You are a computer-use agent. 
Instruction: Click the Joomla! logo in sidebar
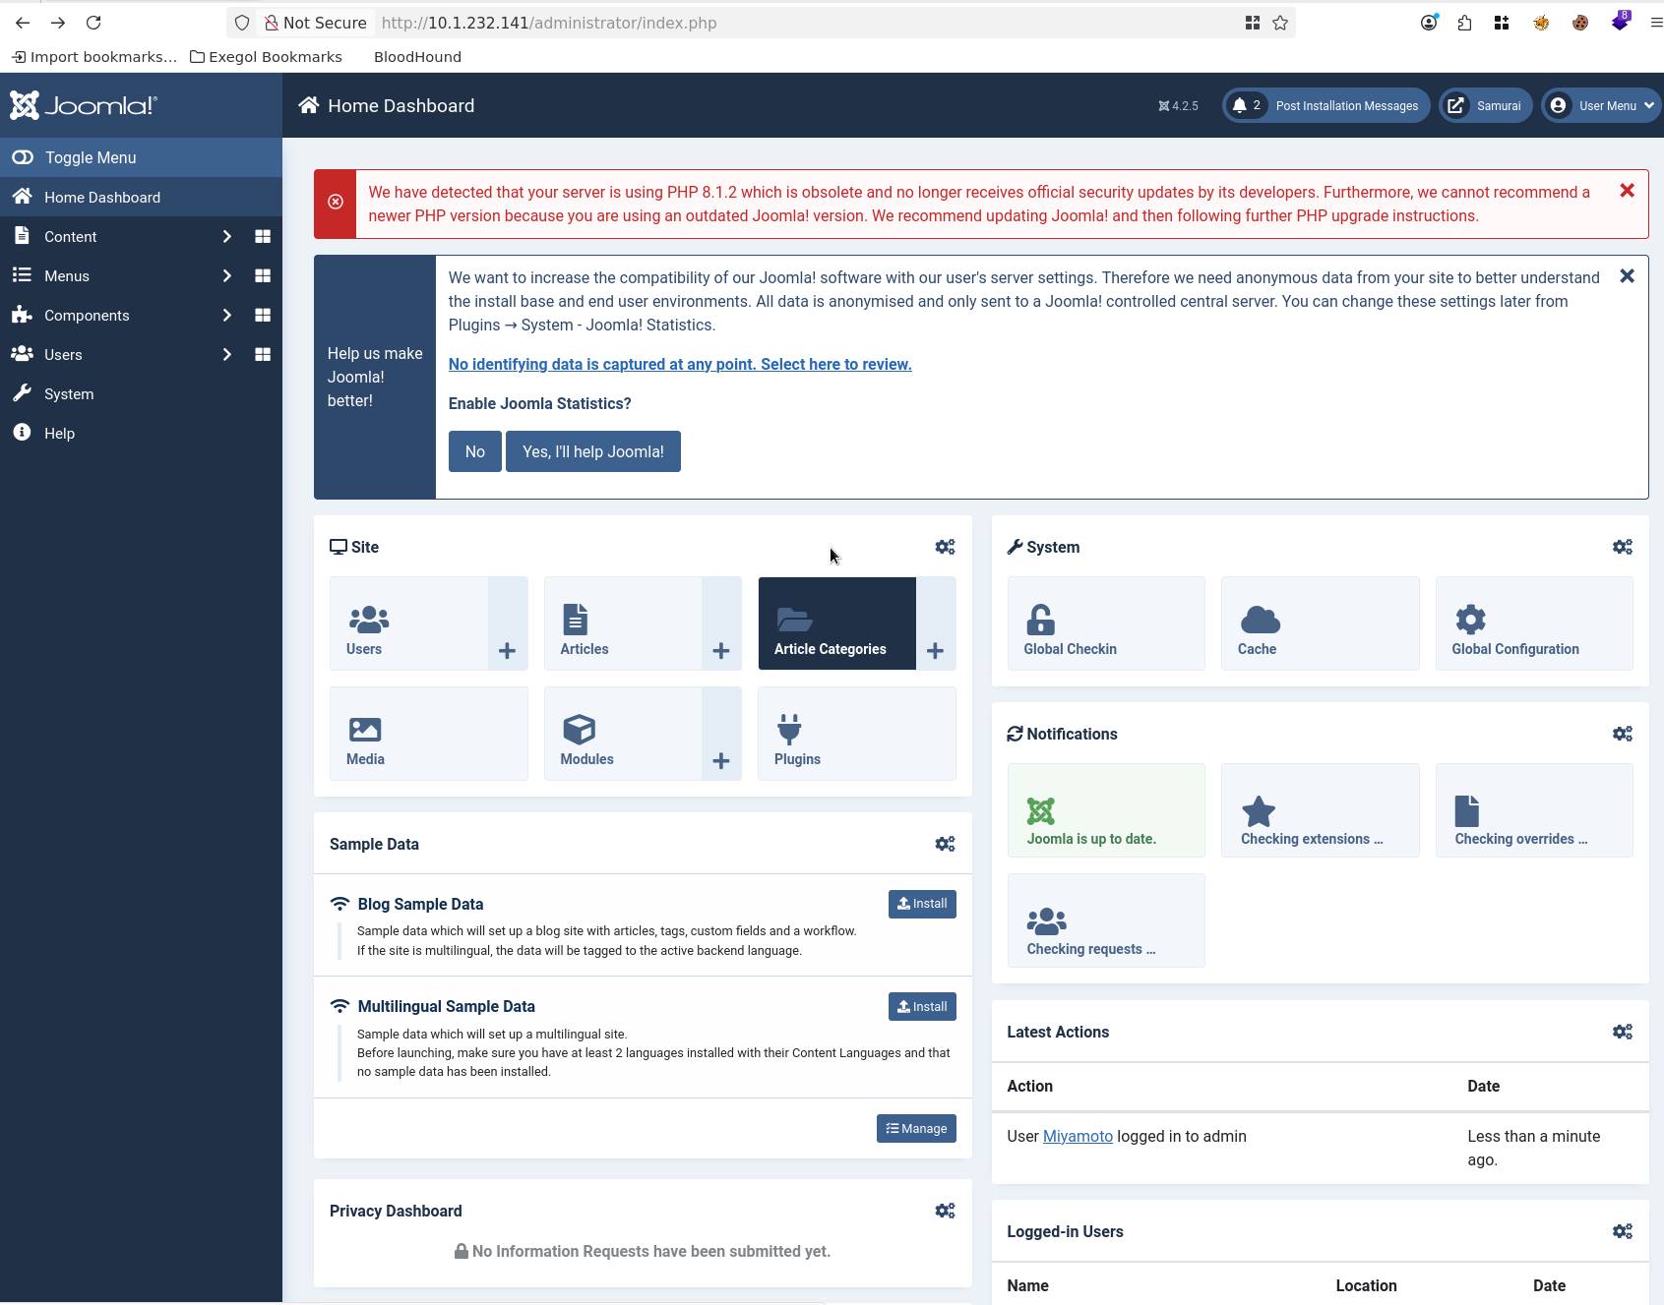(84, 105)
